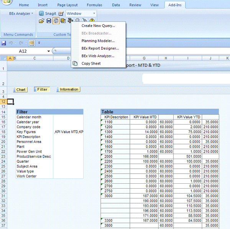Open the Name Box dropdown arrow

tap(49, 51)
